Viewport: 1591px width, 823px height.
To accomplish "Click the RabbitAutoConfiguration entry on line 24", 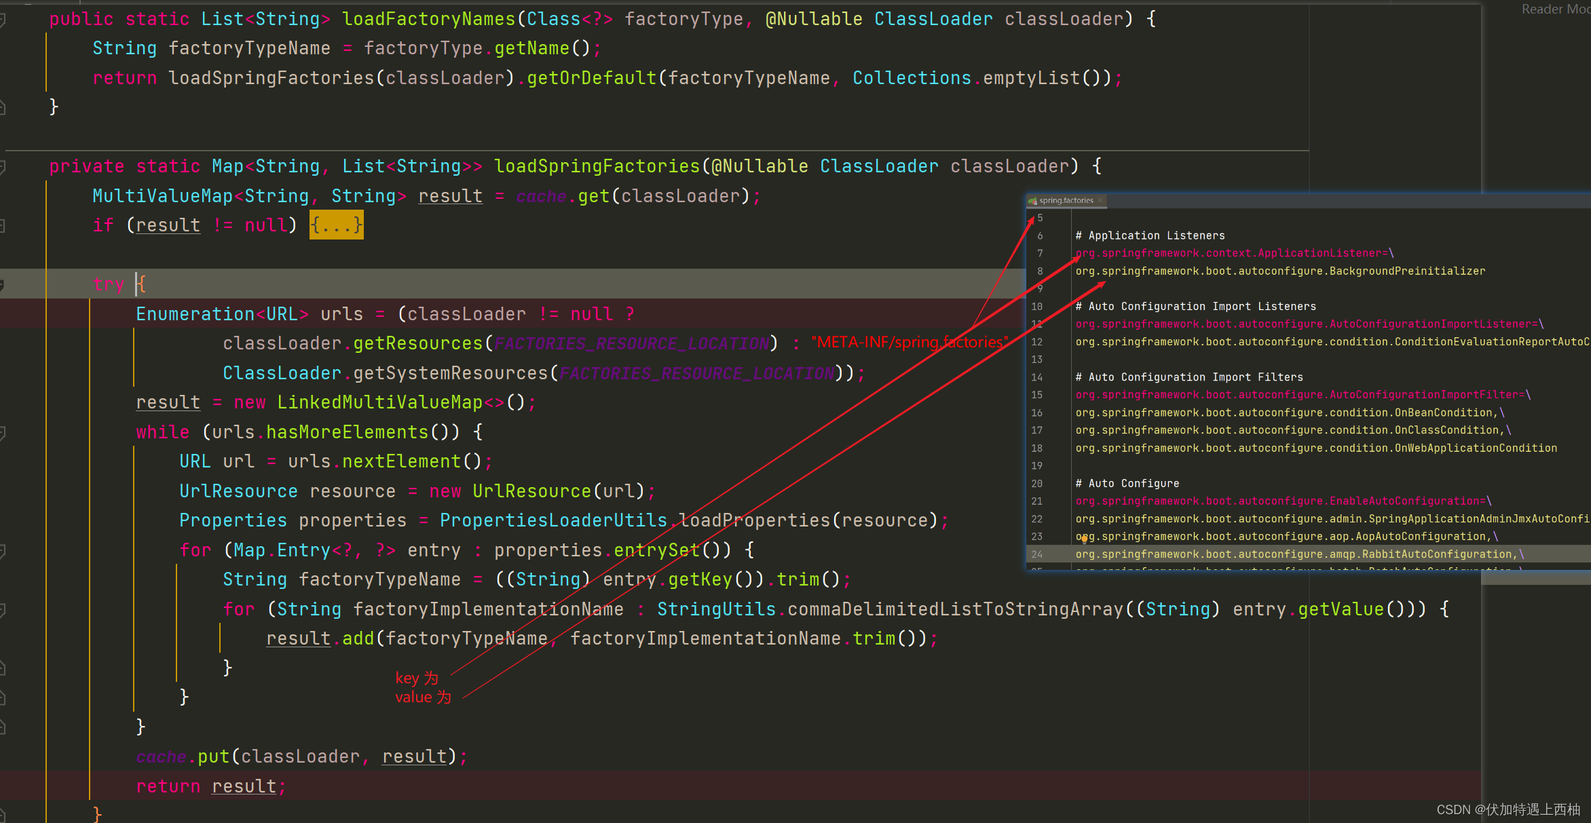I will click(x=1300, y=554).
